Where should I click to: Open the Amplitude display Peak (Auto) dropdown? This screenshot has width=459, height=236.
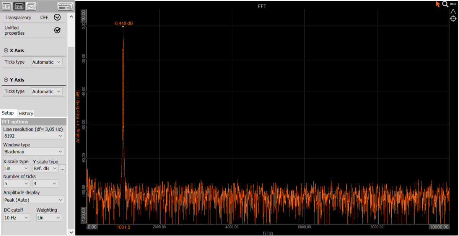point(33,200)
